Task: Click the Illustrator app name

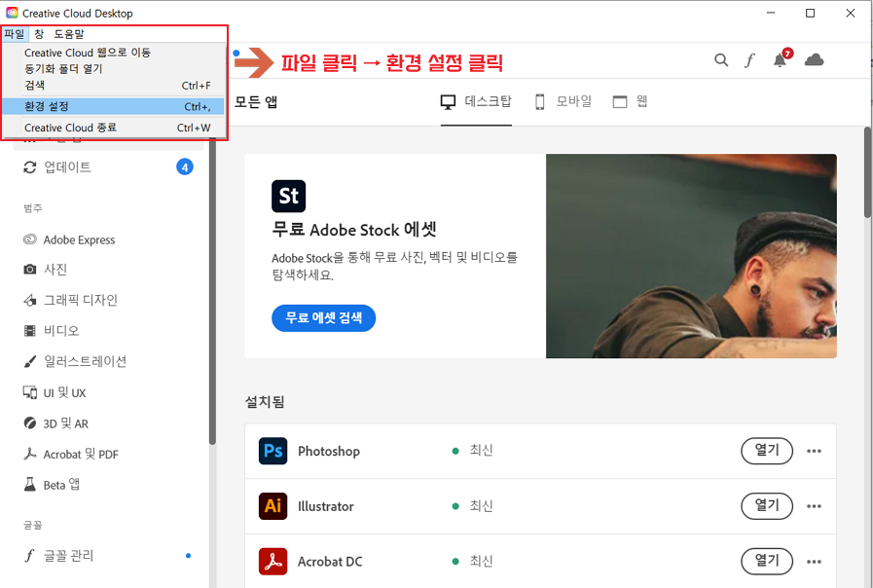Action: (x=326, y=506)
